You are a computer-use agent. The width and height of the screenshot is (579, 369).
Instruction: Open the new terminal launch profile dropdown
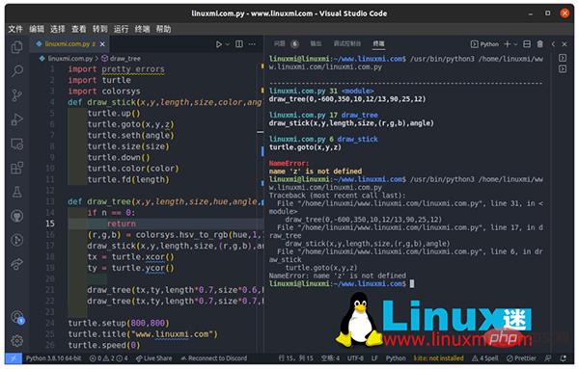click(x=515, y=44)
